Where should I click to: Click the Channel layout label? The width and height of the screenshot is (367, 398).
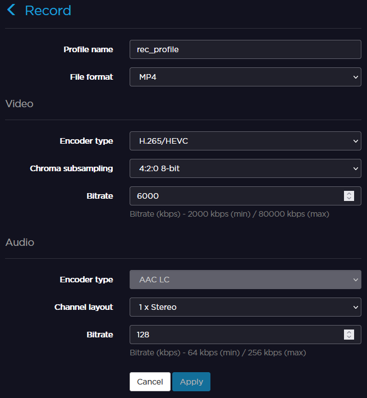coord(84,307)
